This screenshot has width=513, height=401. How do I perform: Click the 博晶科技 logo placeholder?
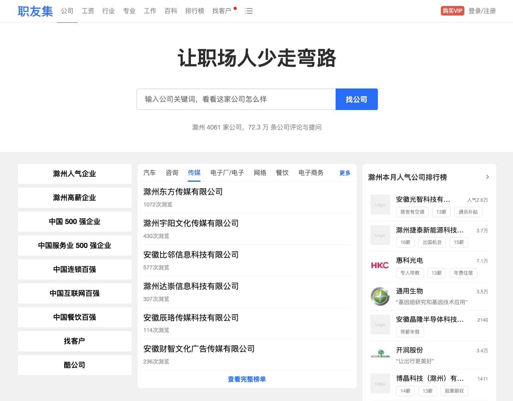(380, 383)
